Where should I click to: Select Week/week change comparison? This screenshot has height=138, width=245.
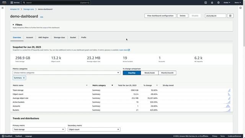point(150,73)
